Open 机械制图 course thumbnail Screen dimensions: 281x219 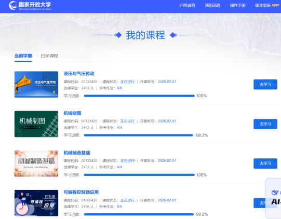tap(36, 124)
